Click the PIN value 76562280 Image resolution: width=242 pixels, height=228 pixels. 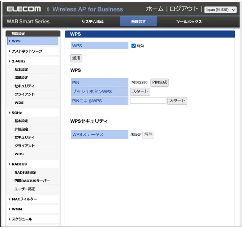[x=139, y=82]
